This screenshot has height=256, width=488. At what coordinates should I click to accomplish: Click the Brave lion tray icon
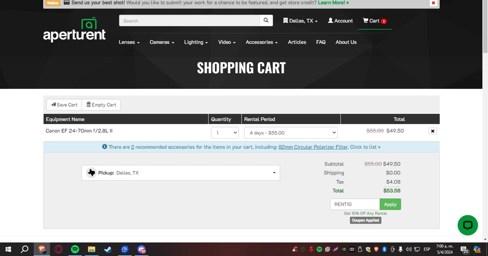376,249
